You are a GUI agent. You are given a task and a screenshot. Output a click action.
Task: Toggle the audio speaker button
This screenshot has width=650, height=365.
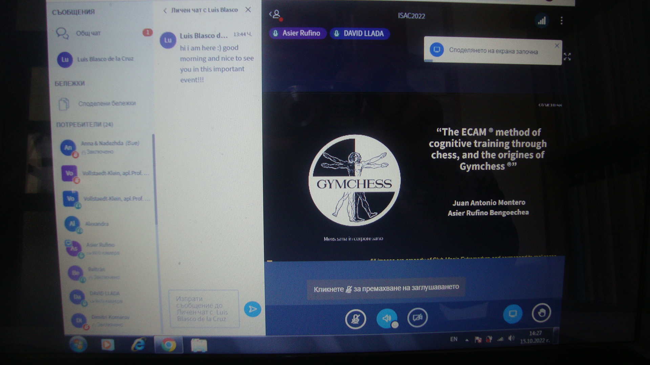[387, 318]
